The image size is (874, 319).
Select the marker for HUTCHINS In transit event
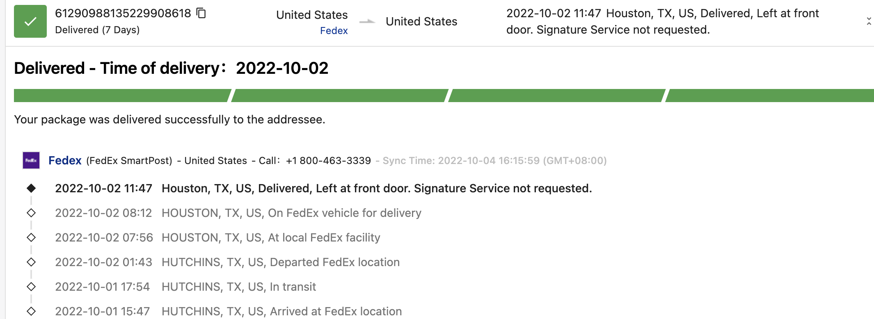(31, 287)
